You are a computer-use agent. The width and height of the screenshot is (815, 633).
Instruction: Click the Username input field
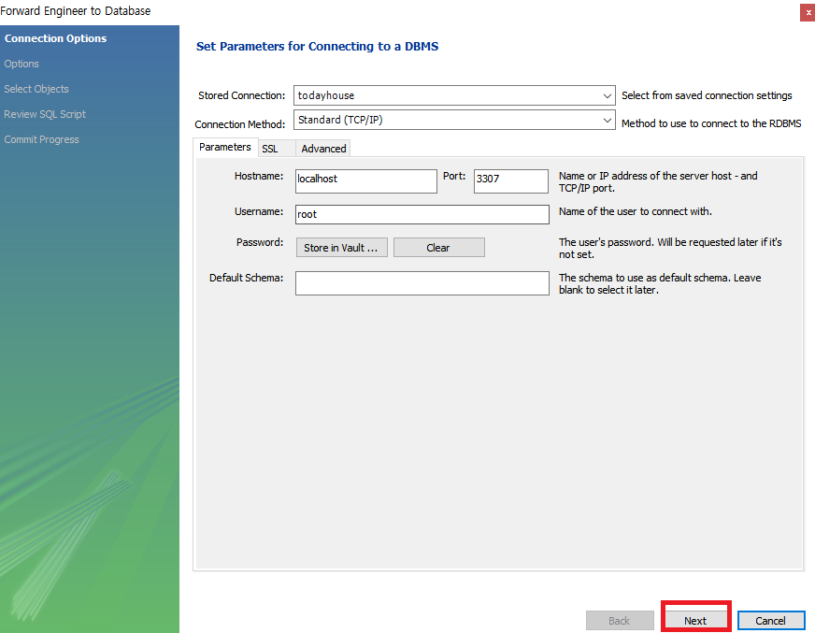point(422,214)
